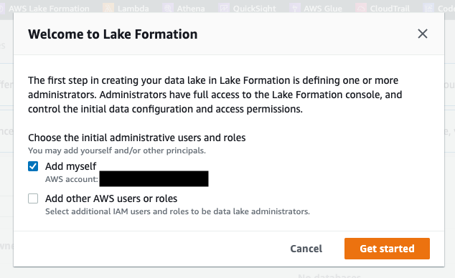Open the Lambda shortcut label
This screenshot has width=455, height=278.
[x=133, y=9]
